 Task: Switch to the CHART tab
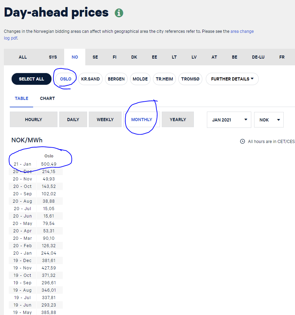pyautogui.click(x=47, y=99)
